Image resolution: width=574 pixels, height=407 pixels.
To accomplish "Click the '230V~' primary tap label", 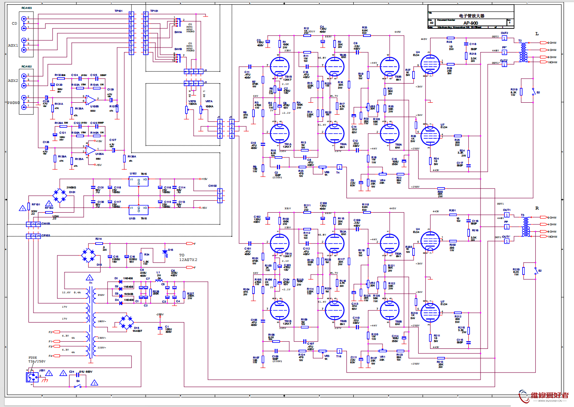I will pyautogui.click(x=102, y=338).
